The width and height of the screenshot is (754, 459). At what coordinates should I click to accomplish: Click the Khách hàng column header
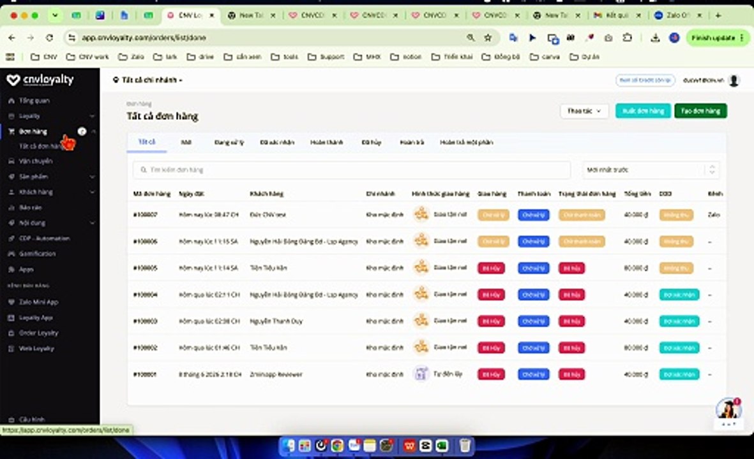(x=266, y=194)
